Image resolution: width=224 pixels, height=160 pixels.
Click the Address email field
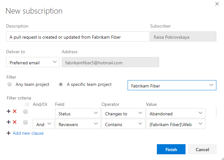coord(110,62)
